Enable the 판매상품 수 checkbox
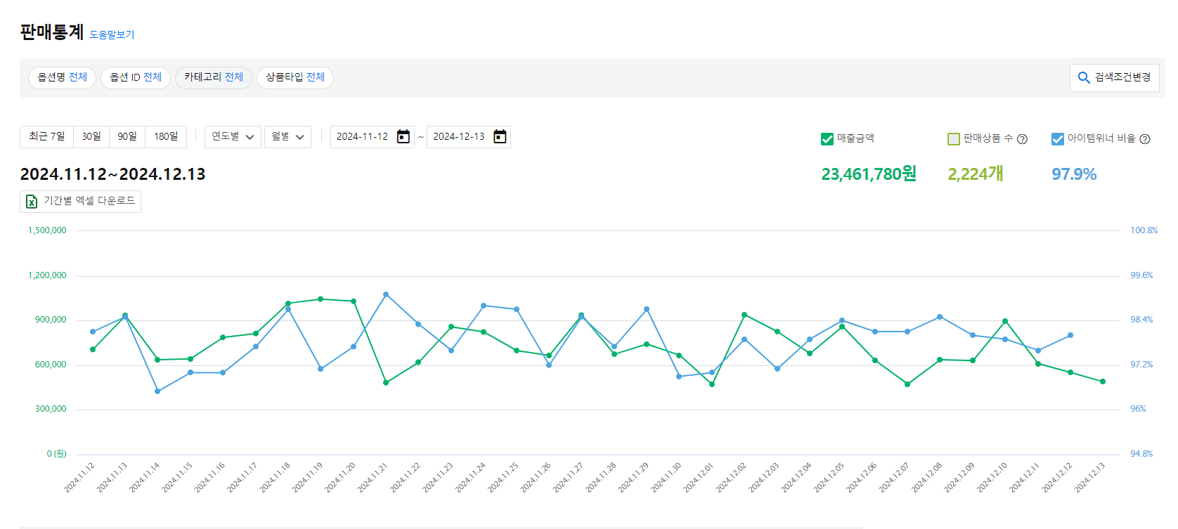1178x529 pixels. tap(954, 139)
